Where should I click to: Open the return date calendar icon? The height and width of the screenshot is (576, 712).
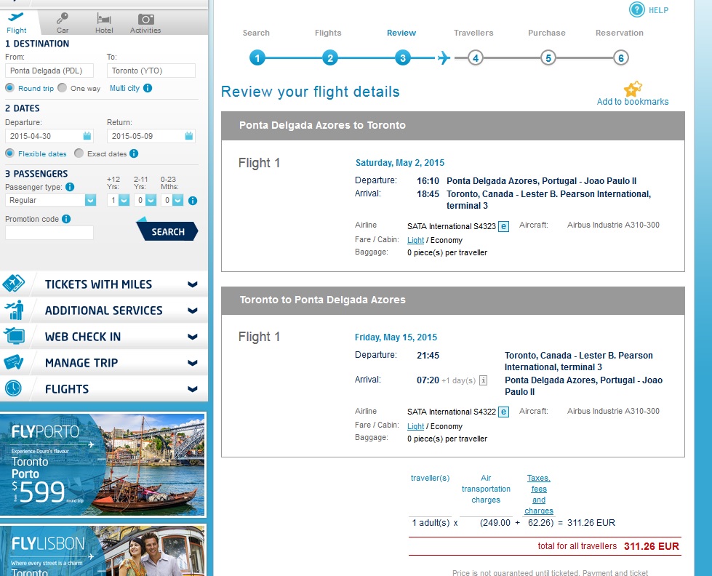coord(189,136)
